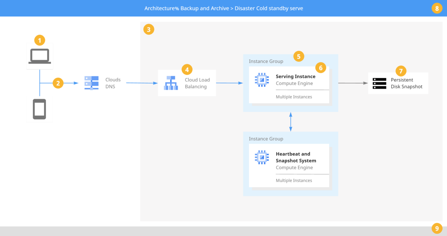
Task: Select the Heartbeat and Snapshot Compute Engine icon
Action: 262,157
